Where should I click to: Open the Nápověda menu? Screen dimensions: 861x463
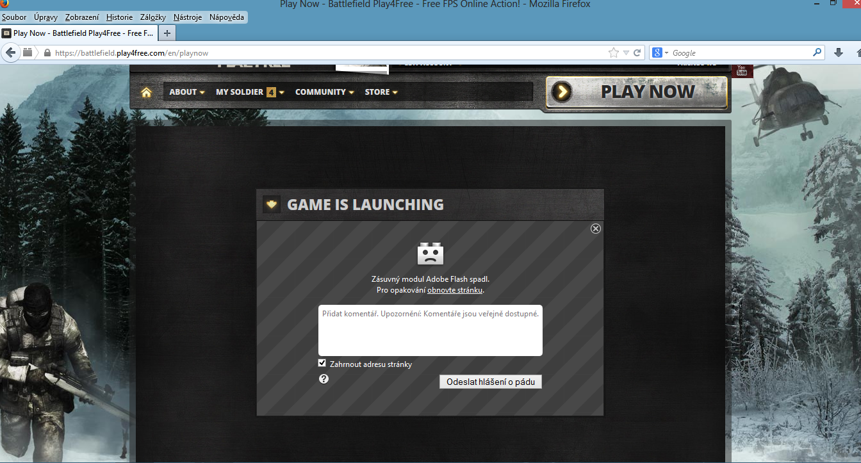click(x=227, y=17)
